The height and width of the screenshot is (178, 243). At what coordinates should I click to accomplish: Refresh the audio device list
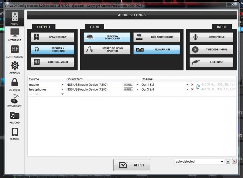click(198, 87)
